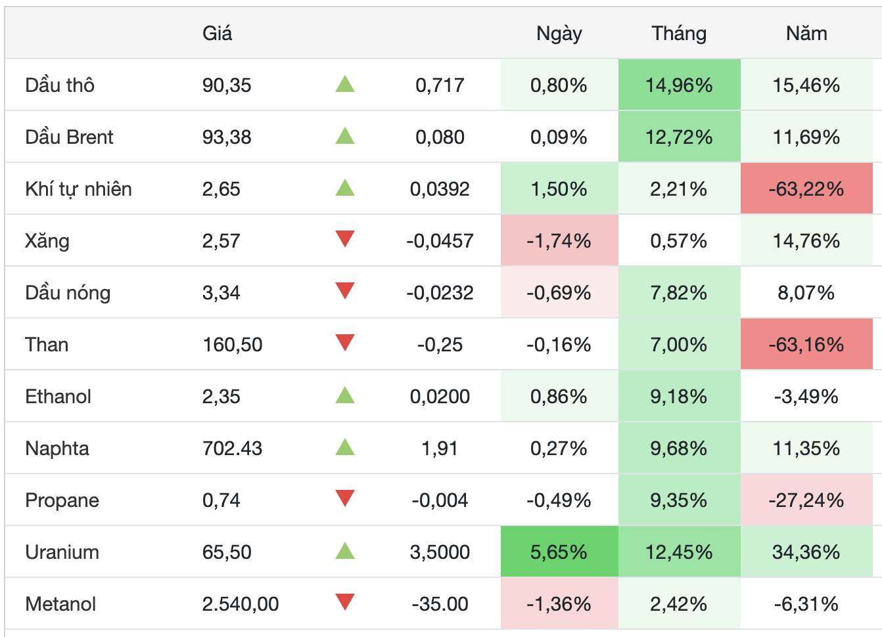Sort by the Tháng column header
The width and height of the screenshot is (882, 637).
(x=679, y=33)
